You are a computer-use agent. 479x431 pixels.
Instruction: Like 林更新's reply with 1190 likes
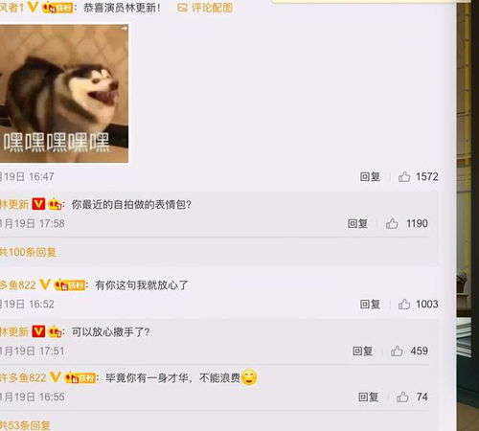coord(392,223)
